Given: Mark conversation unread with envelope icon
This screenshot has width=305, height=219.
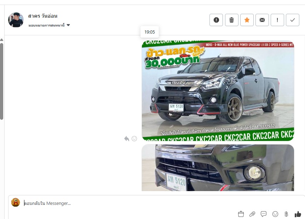Looking at the screenshot, I should tap(262, 20).
